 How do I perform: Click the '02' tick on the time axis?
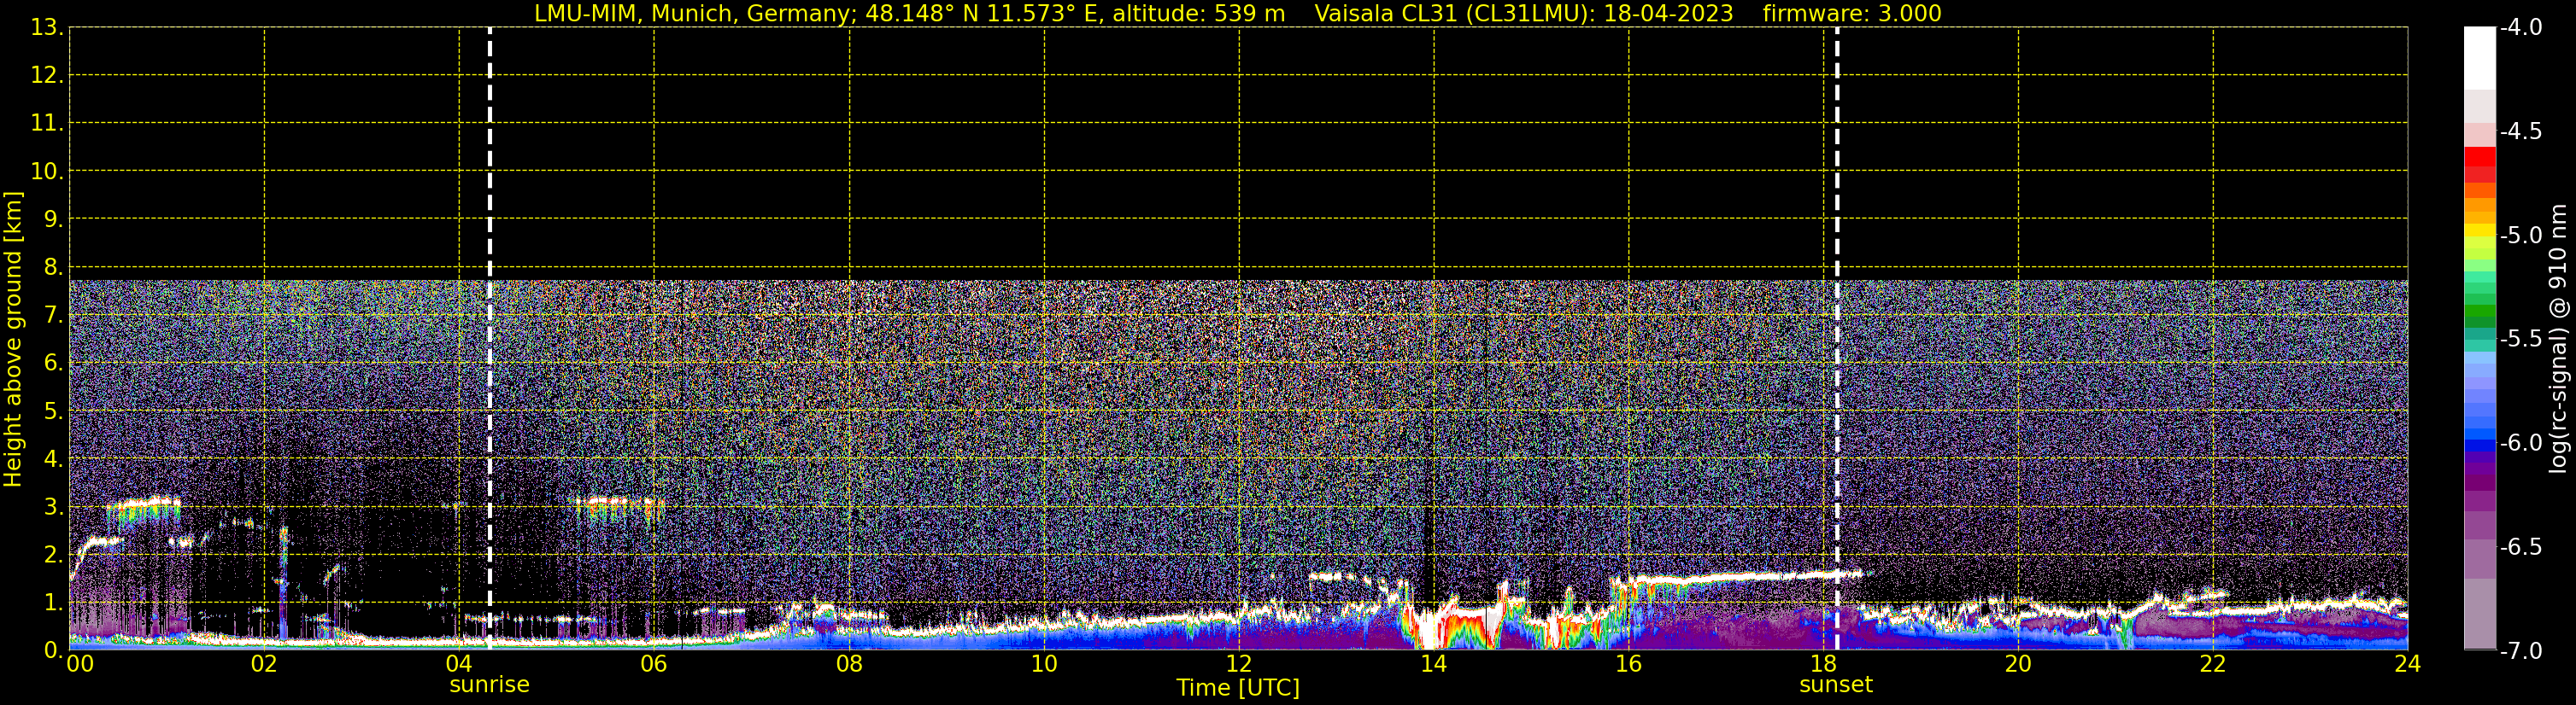(264, 665)
